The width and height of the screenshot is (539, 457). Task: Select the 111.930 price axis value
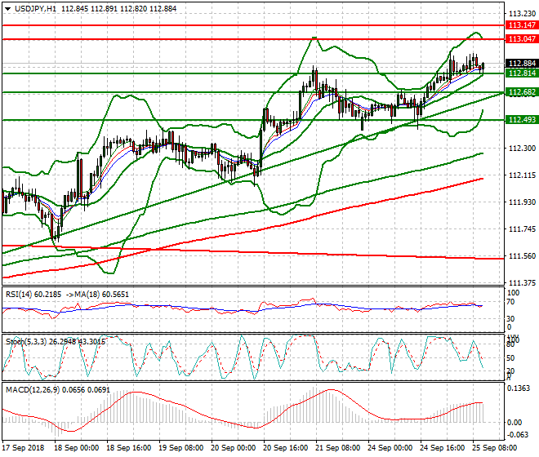tap(522, 202)
